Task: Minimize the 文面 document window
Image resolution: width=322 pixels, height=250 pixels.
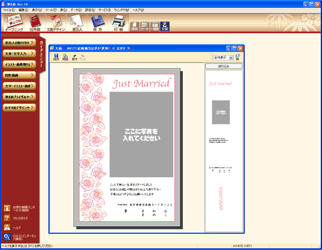Action: pyautogui.click(x=229, y=48)
